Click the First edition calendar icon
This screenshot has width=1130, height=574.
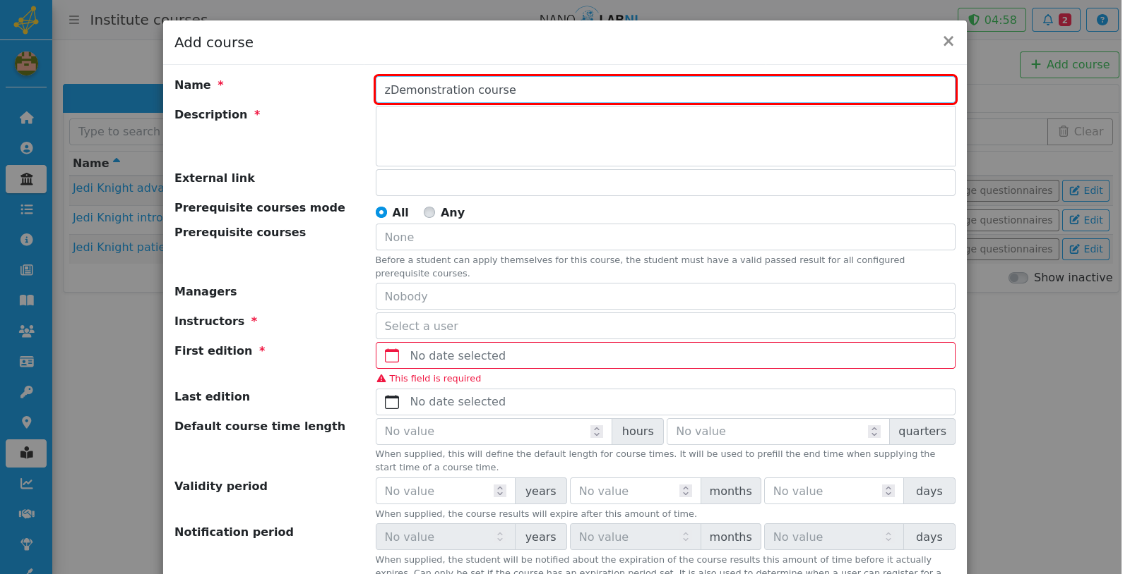(x=392, y=355)
